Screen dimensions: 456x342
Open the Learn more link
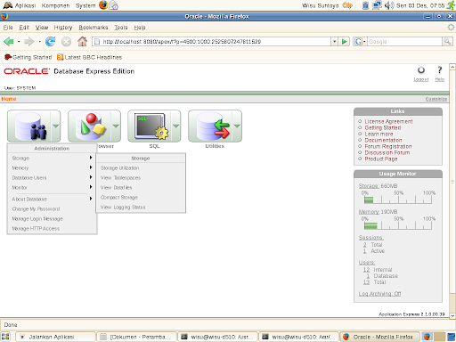tap(379, 134)
